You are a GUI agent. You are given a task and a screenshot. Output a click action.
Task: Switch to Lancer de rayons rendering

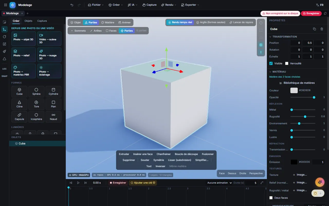[241, 22]
